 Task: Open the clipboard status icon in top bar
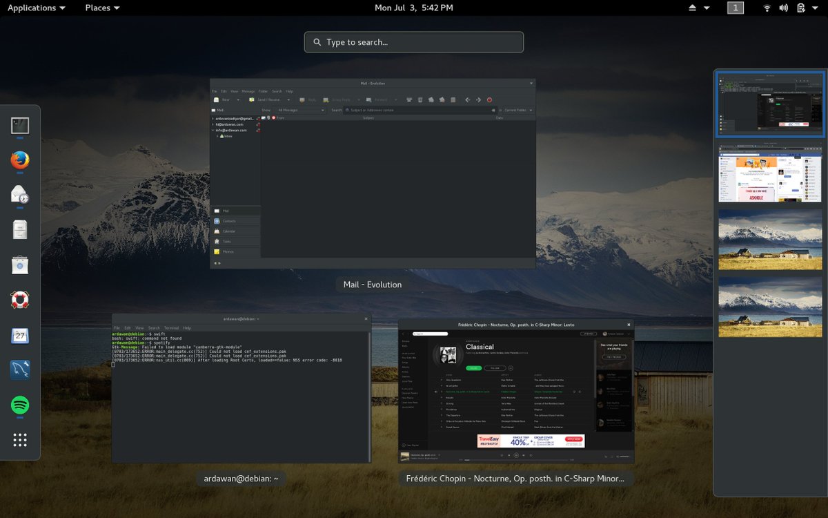(x=800, y=8)
